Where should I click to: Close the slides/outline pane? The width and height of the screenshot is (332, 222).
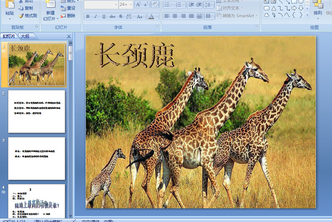[x=69, y=36]
